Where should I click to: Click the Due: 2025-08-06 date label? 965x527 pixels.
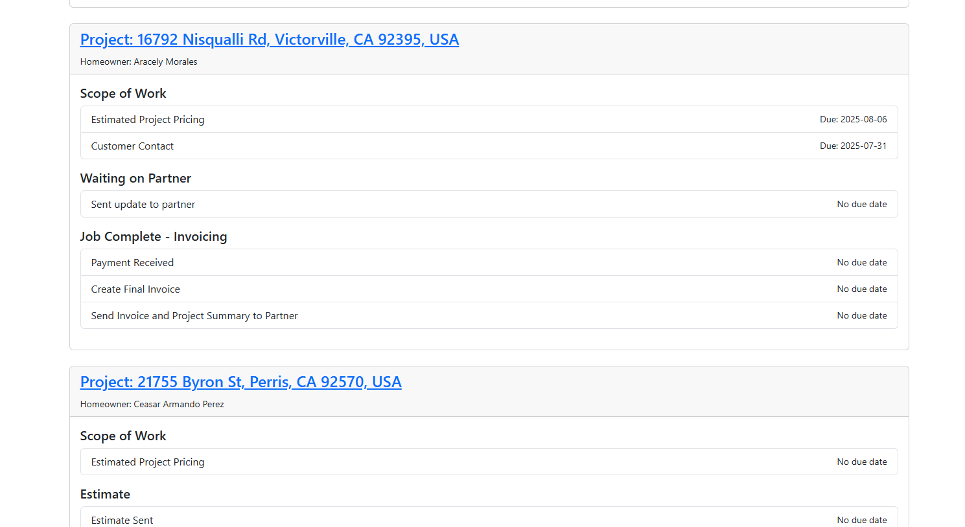[853, 120]
